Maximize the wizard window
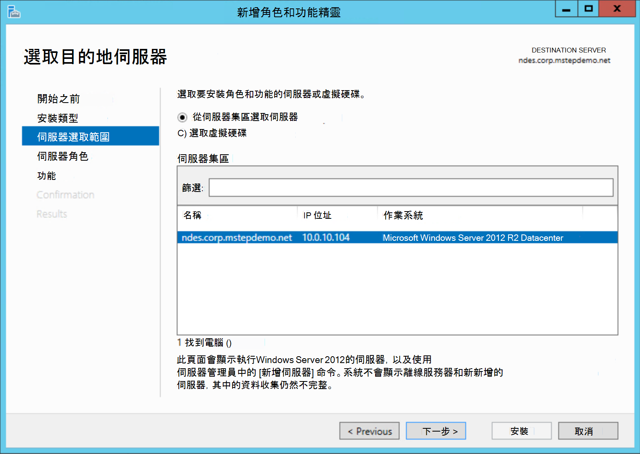The width and height of the screenshot is (640, 454). pyautogui.click(x=588, y=9)
